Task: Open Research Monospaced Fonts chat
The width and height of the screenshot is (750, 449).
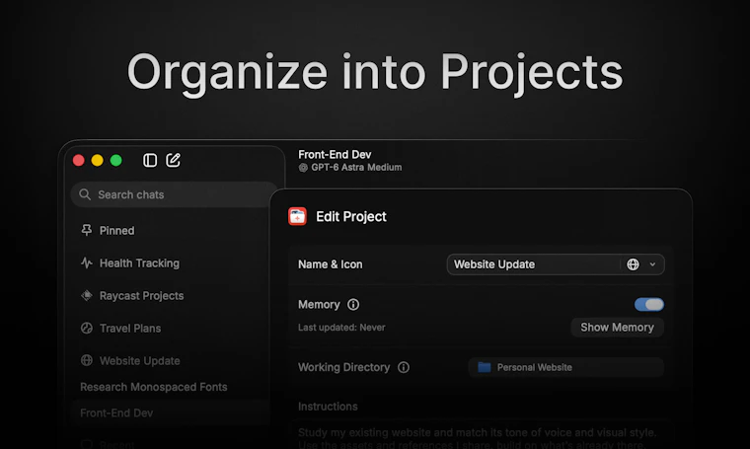Action: point(154,387)
